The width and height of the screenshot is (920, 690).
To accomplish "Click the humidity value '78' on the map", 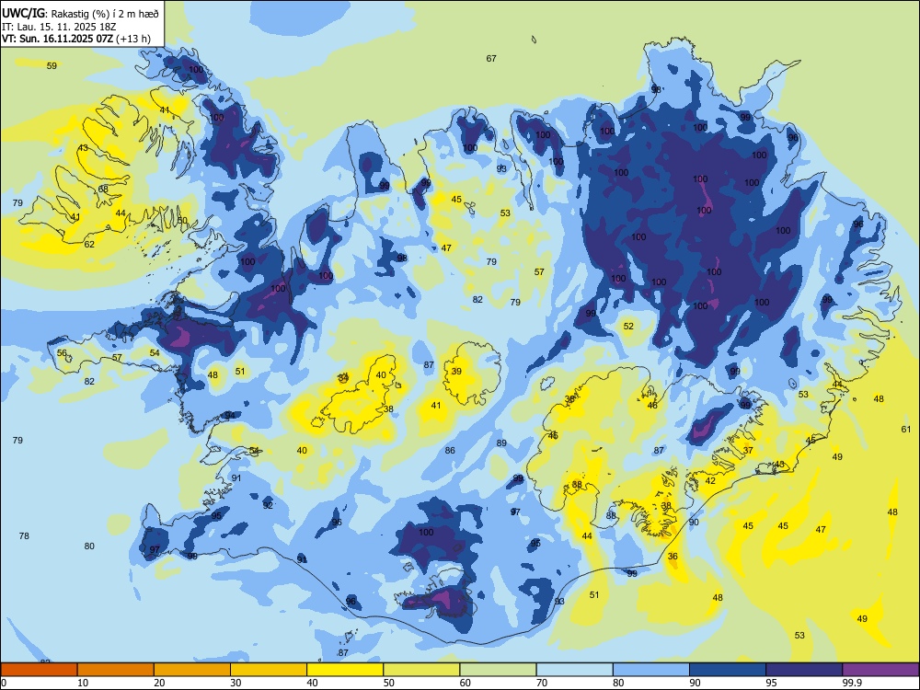I will 24,535.
